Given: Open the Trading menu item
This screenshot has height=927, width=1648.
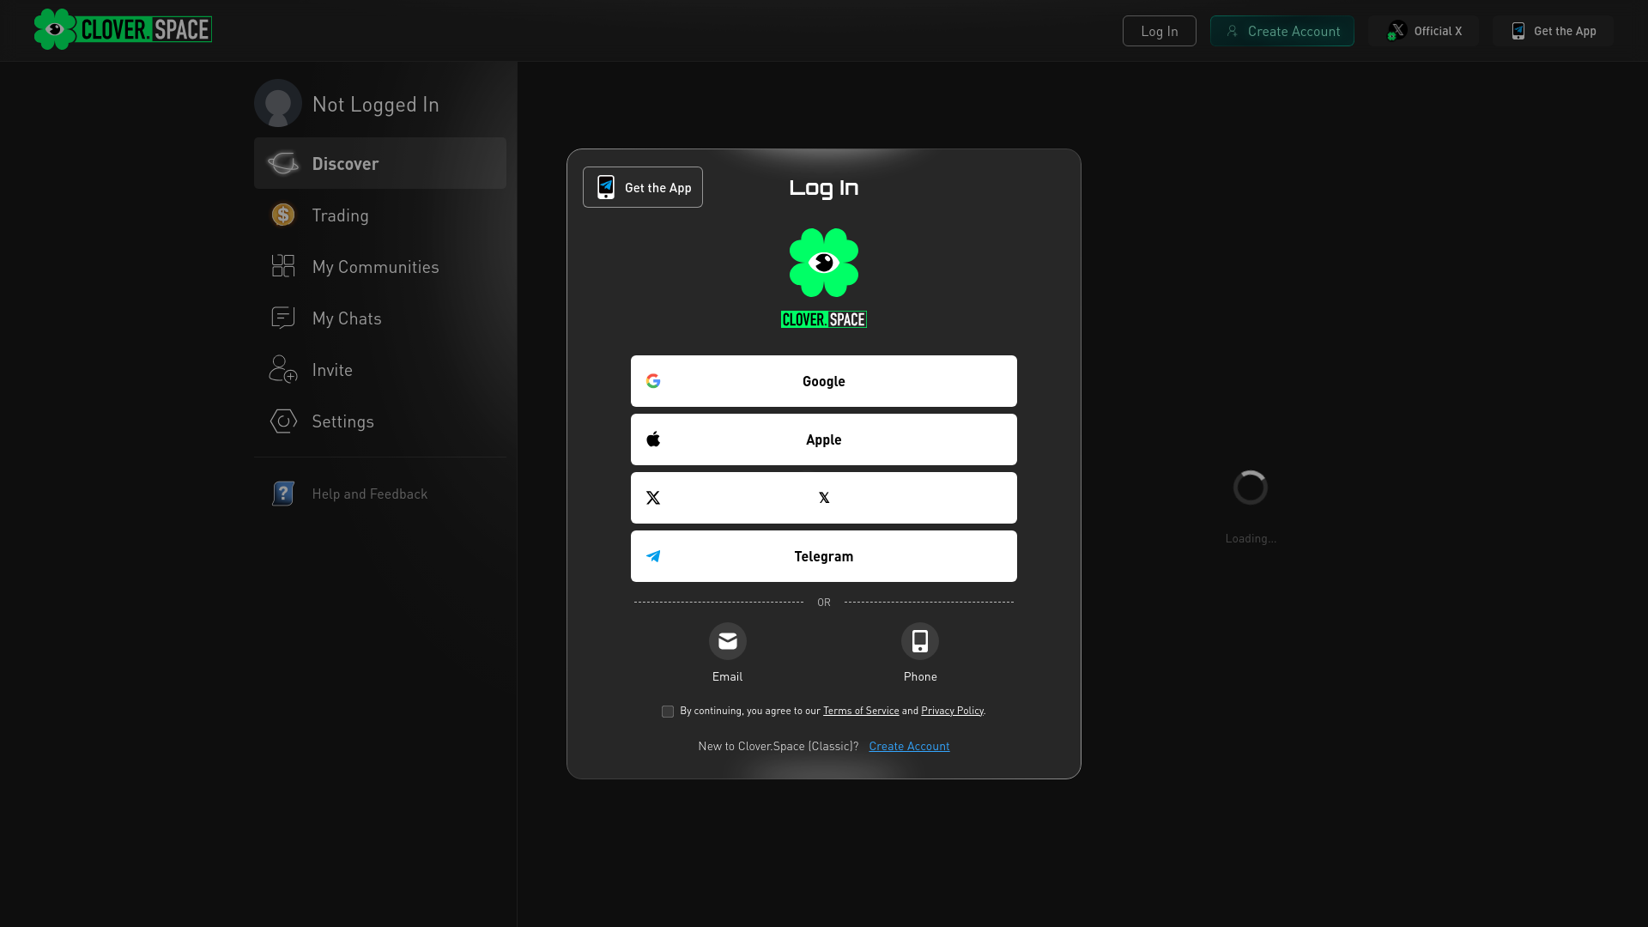Looking at the screenshot, I should [x=380, y=215].
